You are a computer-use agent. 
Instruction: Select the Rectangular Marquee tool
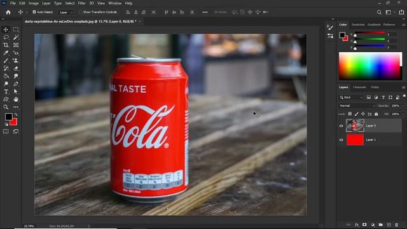click(x=16, y=30)
